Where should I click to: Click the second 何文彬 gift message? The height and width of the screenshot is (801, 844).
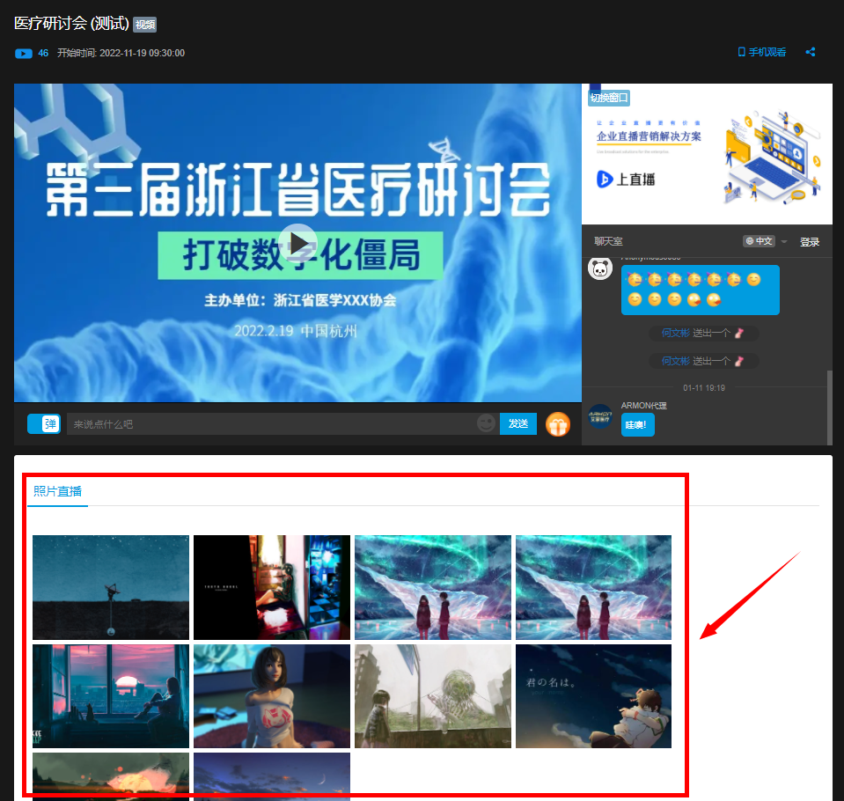coord(703,361)
